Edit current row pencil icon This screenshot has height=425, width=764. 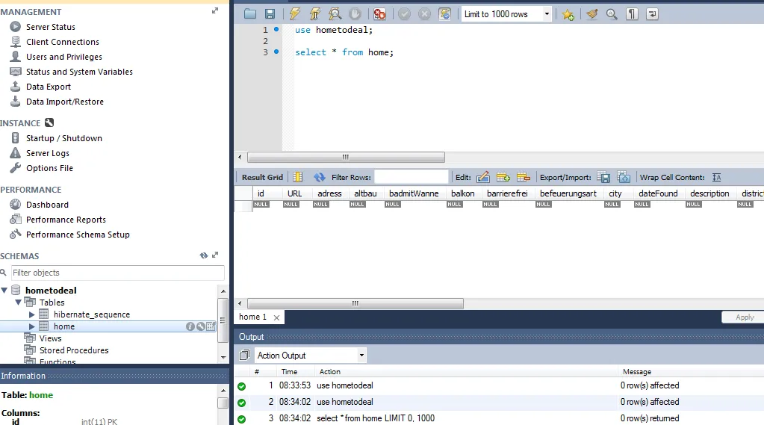483,177
